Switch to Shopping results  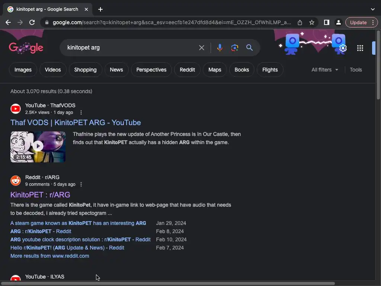tap(85, 70)
